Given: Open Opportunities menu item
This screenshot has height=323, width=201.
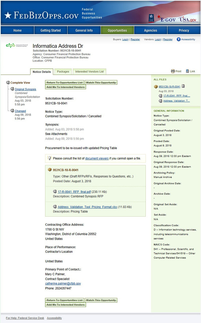Looking at the screenshot, I should tap(117, 30).
